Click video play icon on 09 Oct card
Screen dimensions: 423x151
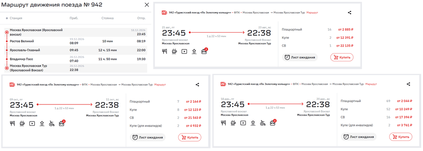pos(32,123)
